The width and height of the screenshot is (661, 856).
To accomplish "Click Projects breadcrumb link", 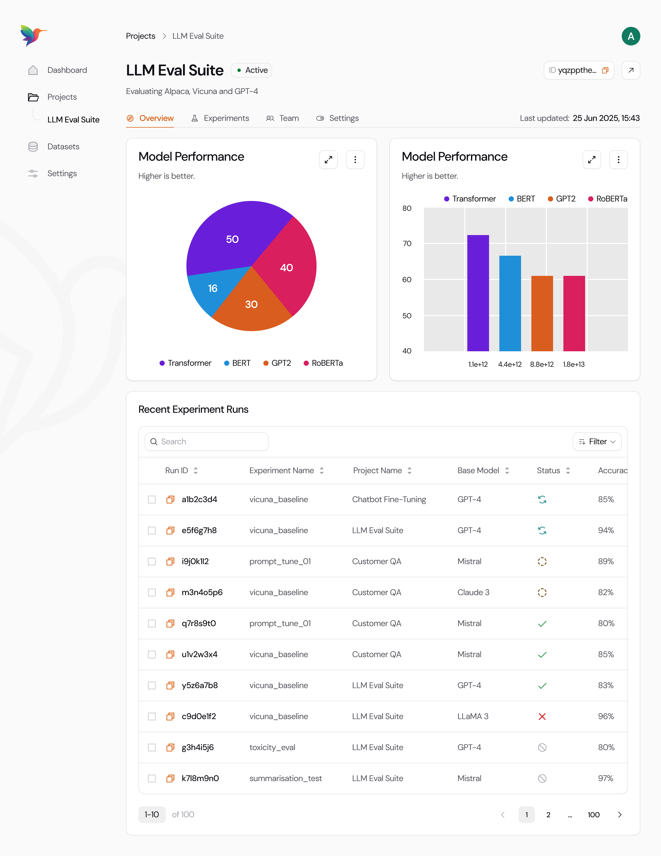I will pos(140,36).
